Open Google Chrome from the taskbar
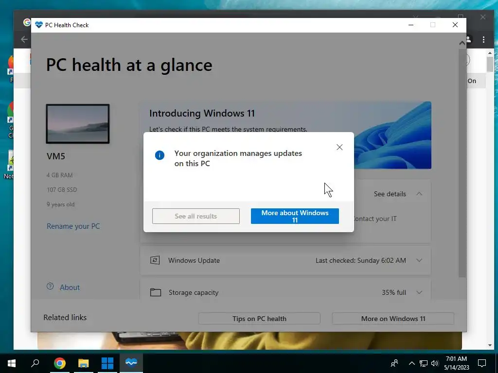498x373 pixels. coord(59,363)
